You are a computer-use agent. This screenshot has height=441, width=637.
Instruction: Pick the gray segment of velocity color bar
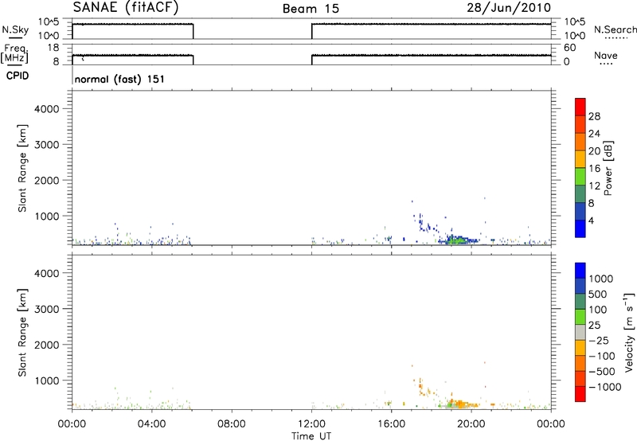[580, 333]
